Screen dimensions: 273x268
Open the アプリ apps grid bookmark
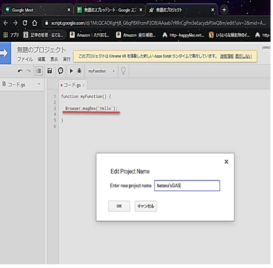pyautogui.click(x=11, y=35)
